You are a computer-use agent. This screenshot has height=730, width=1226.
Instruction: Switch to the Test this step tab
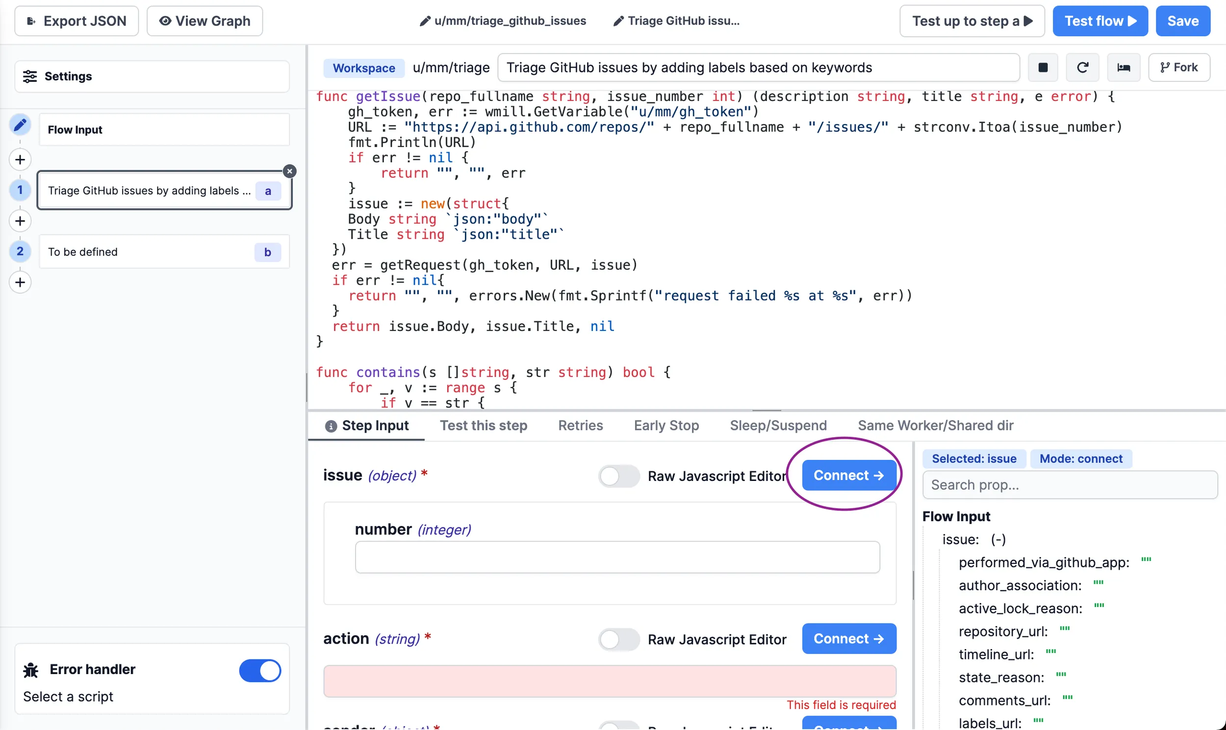pyautogui.click(x=483, y=426)
